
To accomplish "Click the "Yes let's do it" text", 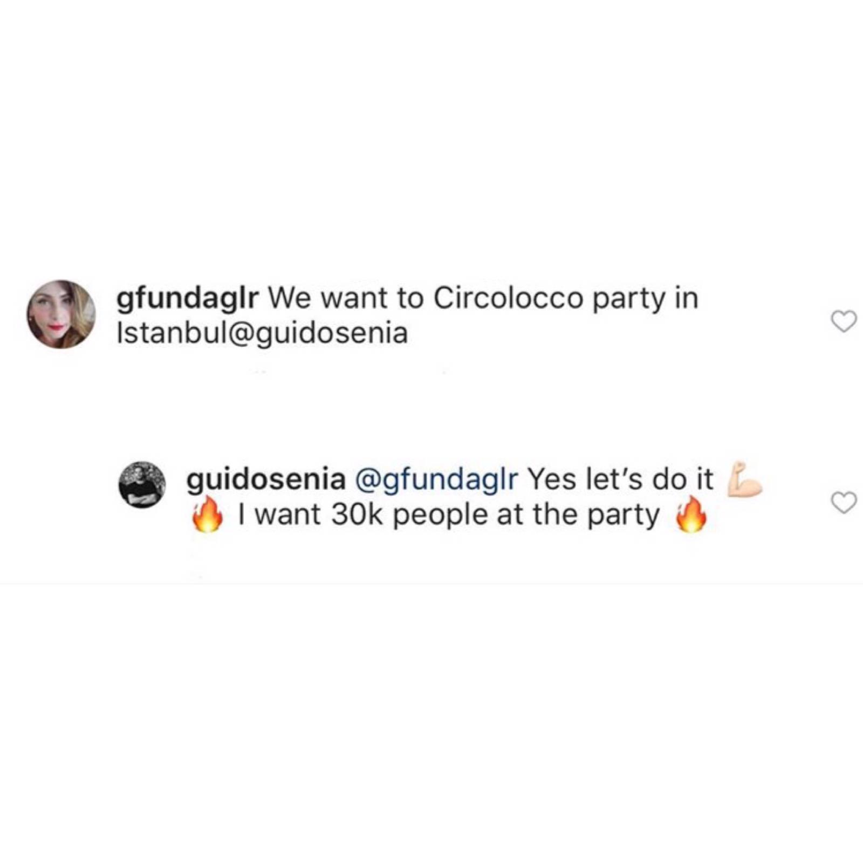I will coord(620,479).
